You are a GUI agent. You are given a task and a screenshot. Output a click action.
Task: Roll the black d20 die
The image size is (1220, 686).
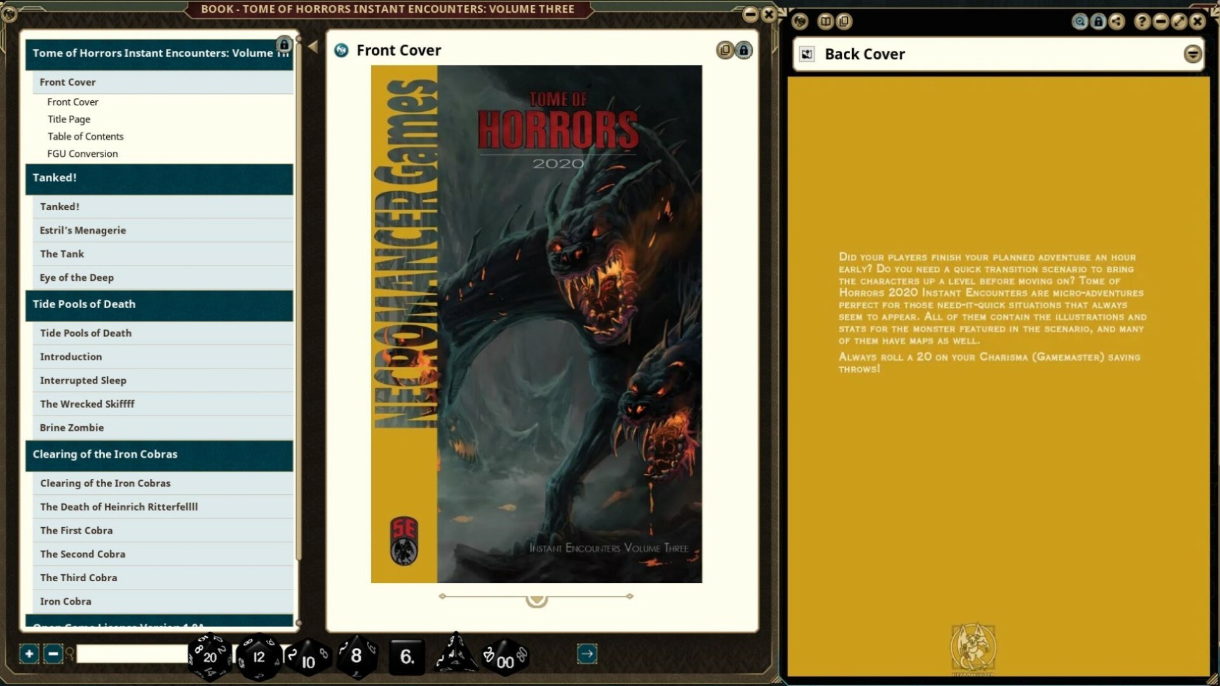(x=208, y=657)
